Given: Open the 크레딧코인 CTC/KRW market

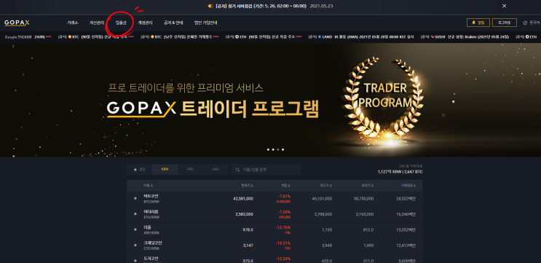Looking at the screenshot, I should point(275,245).
